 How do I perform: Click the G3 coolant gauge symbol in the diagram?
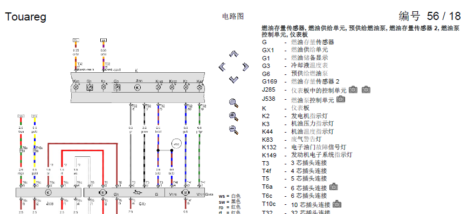click(117, 87)
